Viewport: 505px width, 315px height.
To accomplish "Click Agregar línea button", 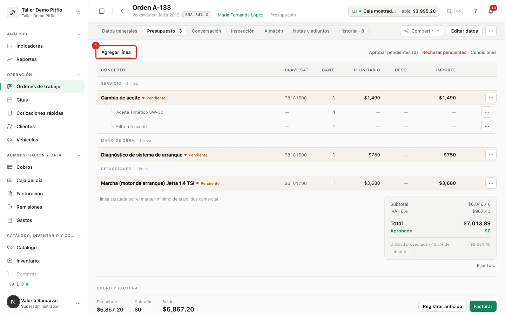I will click(x=116, y=52).
